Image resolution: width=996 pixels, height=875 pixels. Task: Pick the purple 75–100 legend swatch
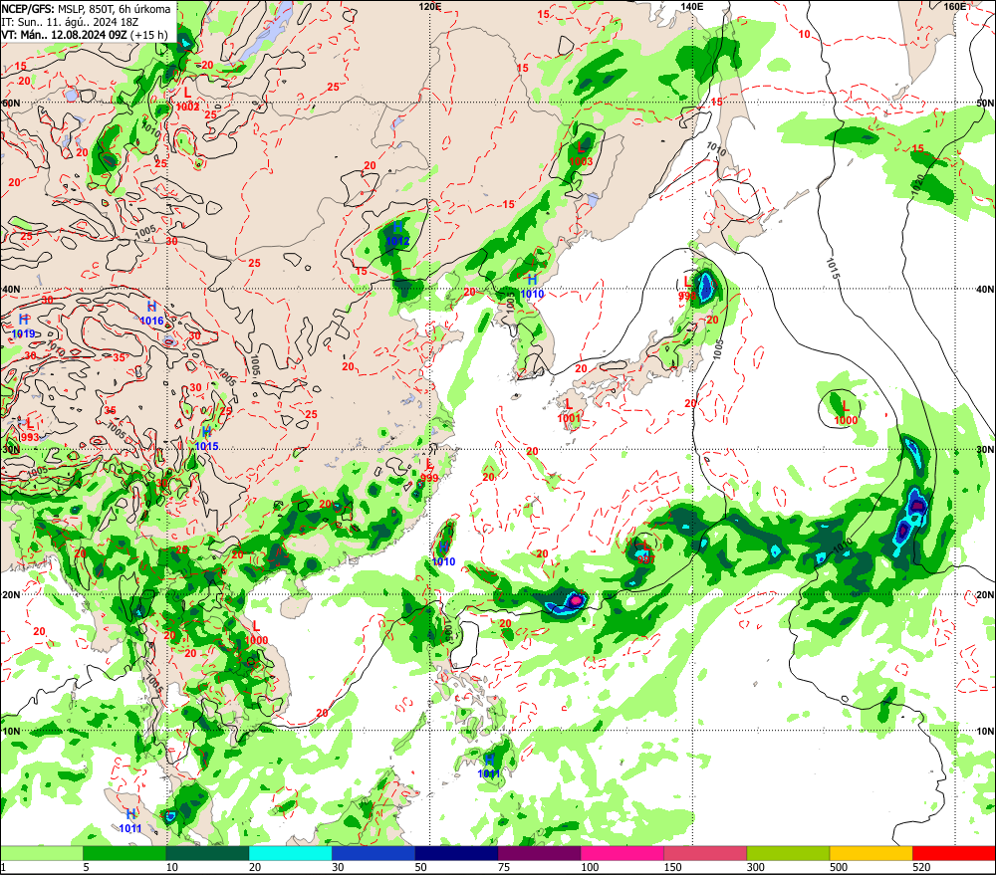point(539,853)
